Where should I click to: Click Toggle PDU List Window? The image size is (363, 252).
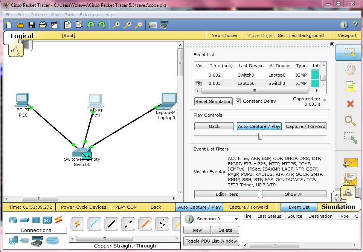(211, 241)
